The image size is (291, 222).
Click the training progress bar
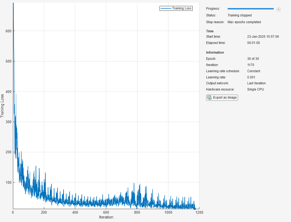(251, 9)
